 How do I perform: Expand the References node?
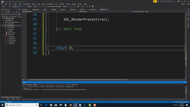pos(4,21)
